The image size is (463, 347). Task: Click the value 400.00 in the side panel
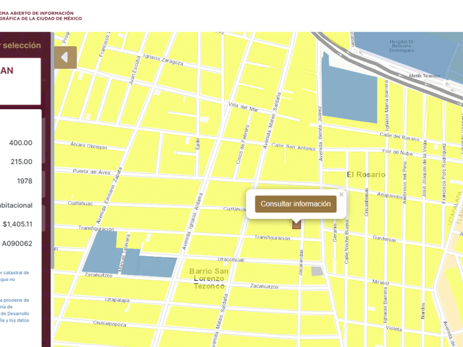tap(21, 143)
